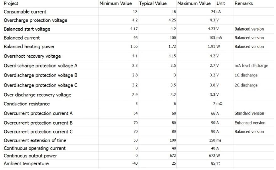276x170 pixels.
Task: Click the Maximum Value column header
Action: tap(194, 3)
